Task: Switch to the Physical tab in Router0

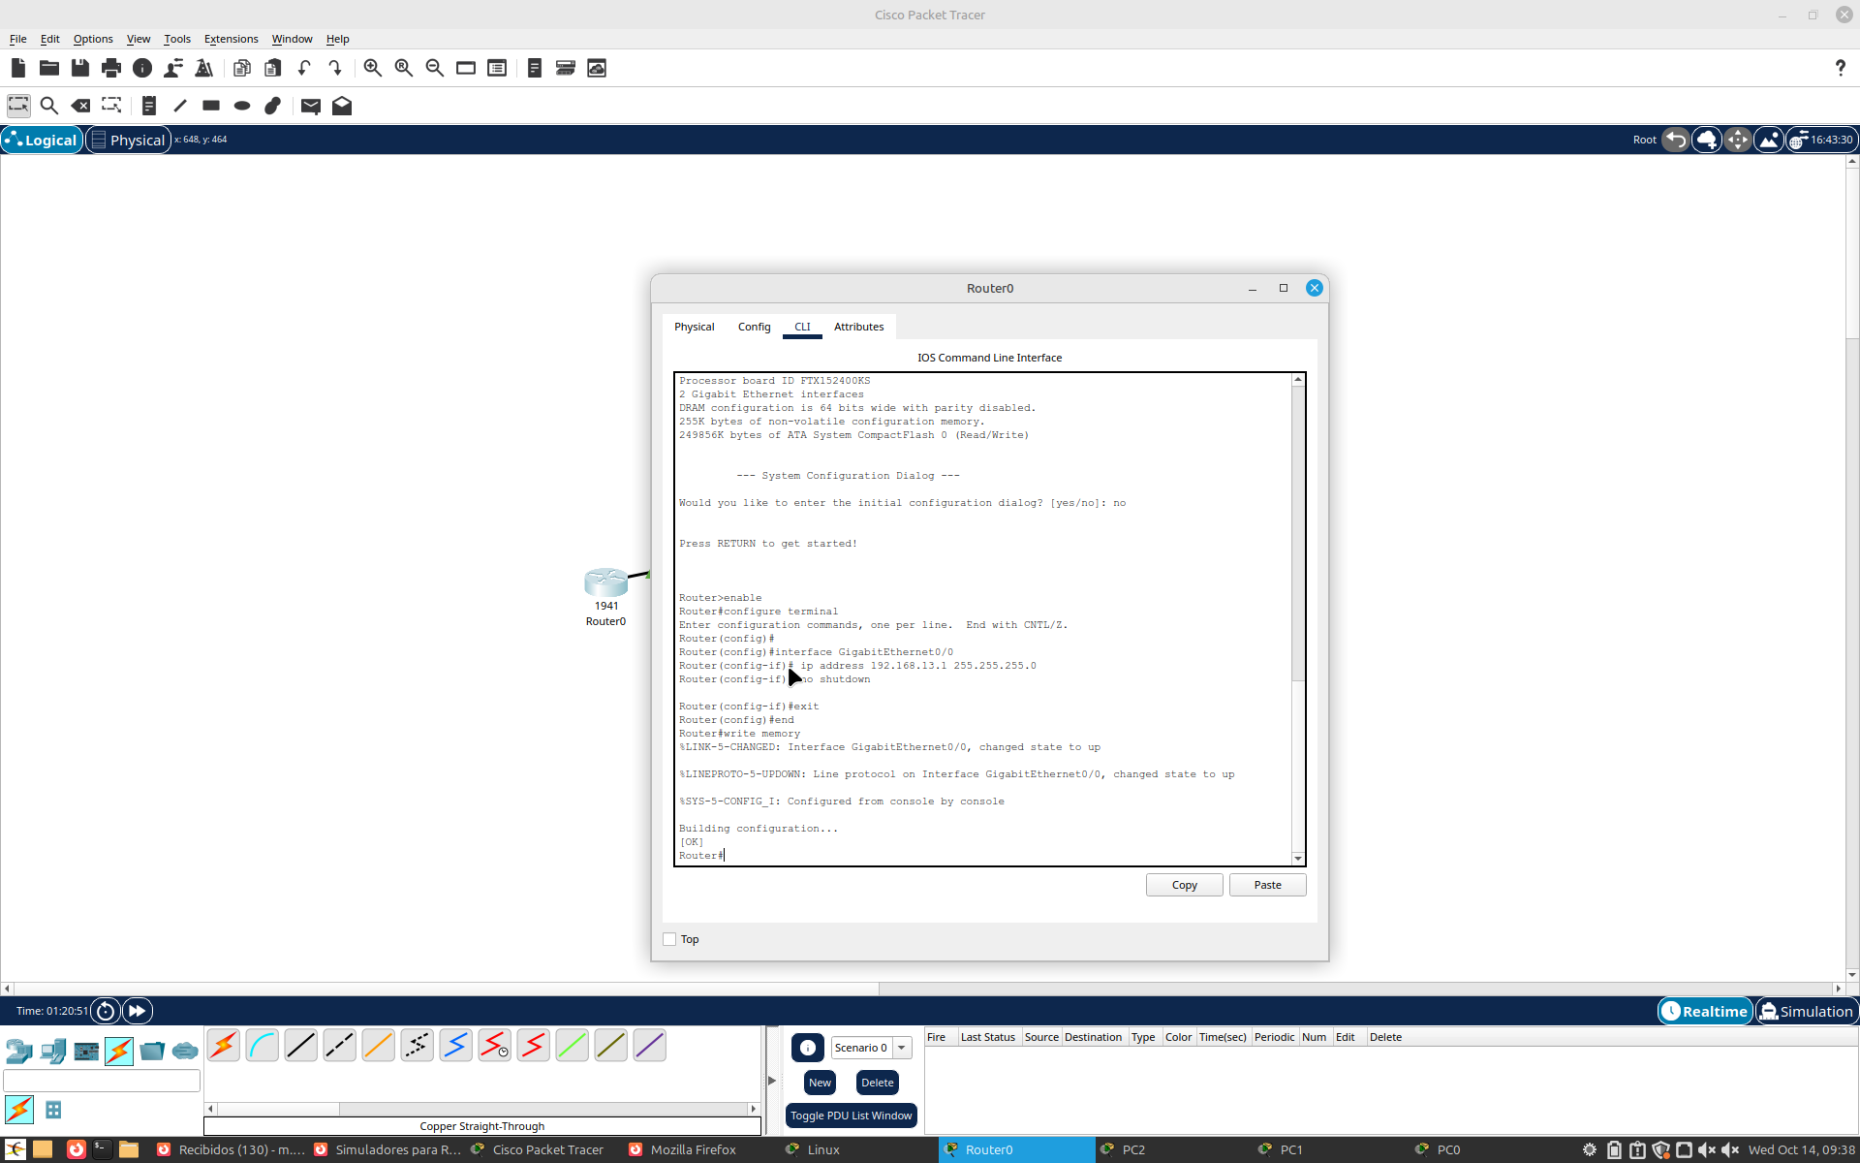Action: (695, 327)
